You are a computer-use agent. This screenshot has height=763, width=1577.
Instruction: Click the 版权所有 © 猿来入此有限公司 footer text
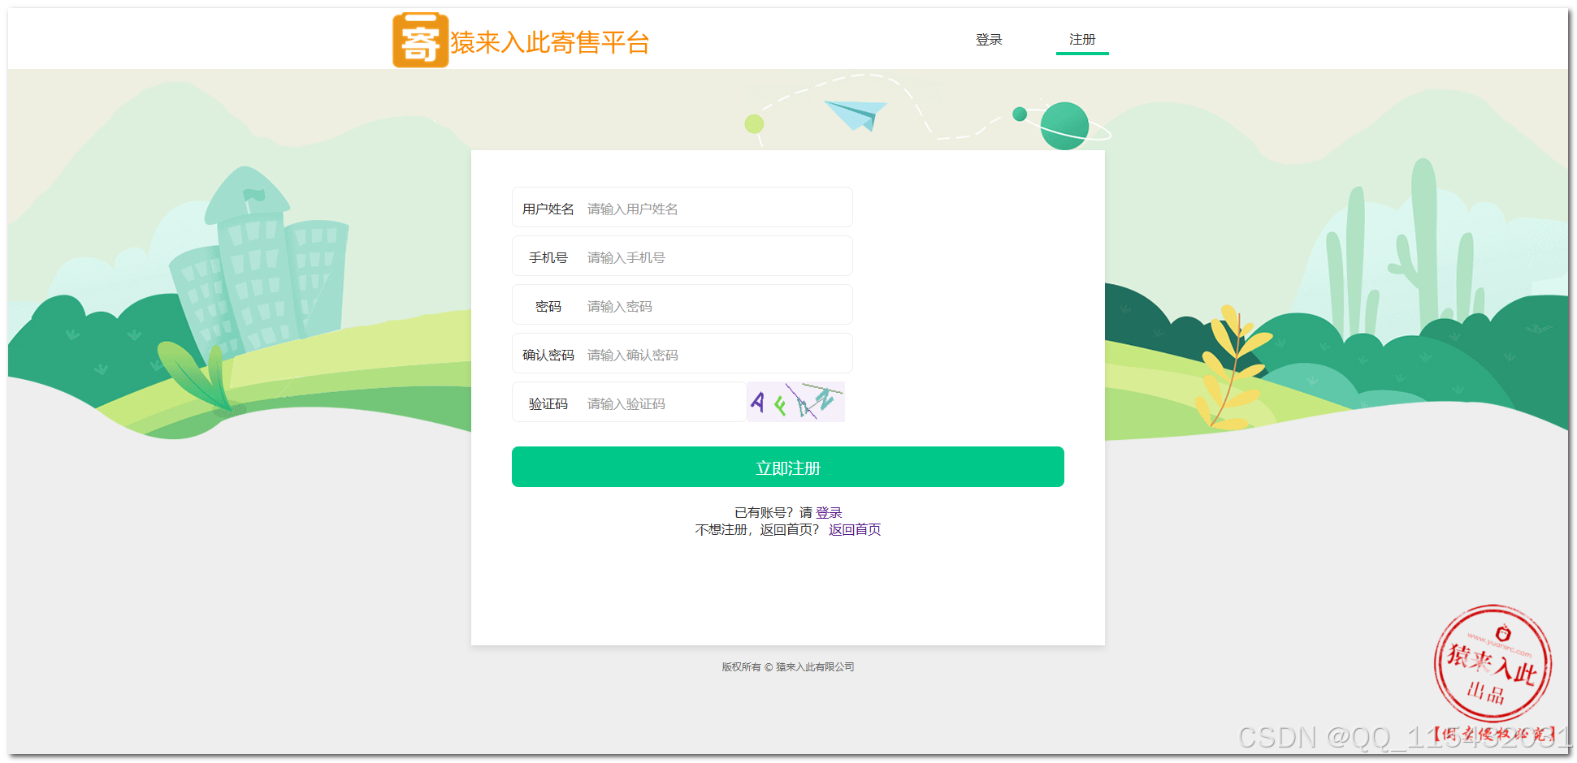click(x=788, y=667)
